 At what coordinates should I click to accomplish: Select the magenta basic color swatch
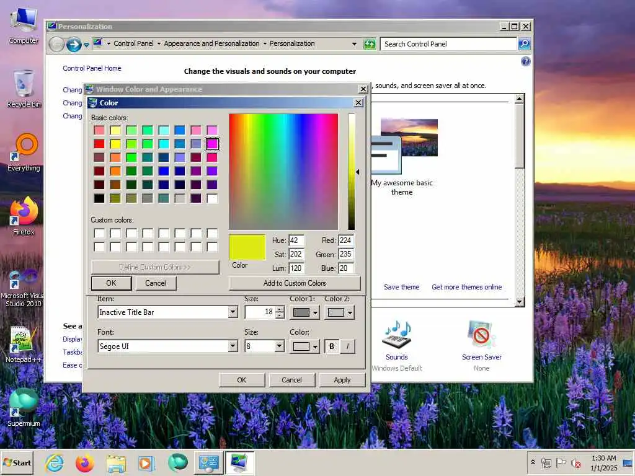(212, 144)
